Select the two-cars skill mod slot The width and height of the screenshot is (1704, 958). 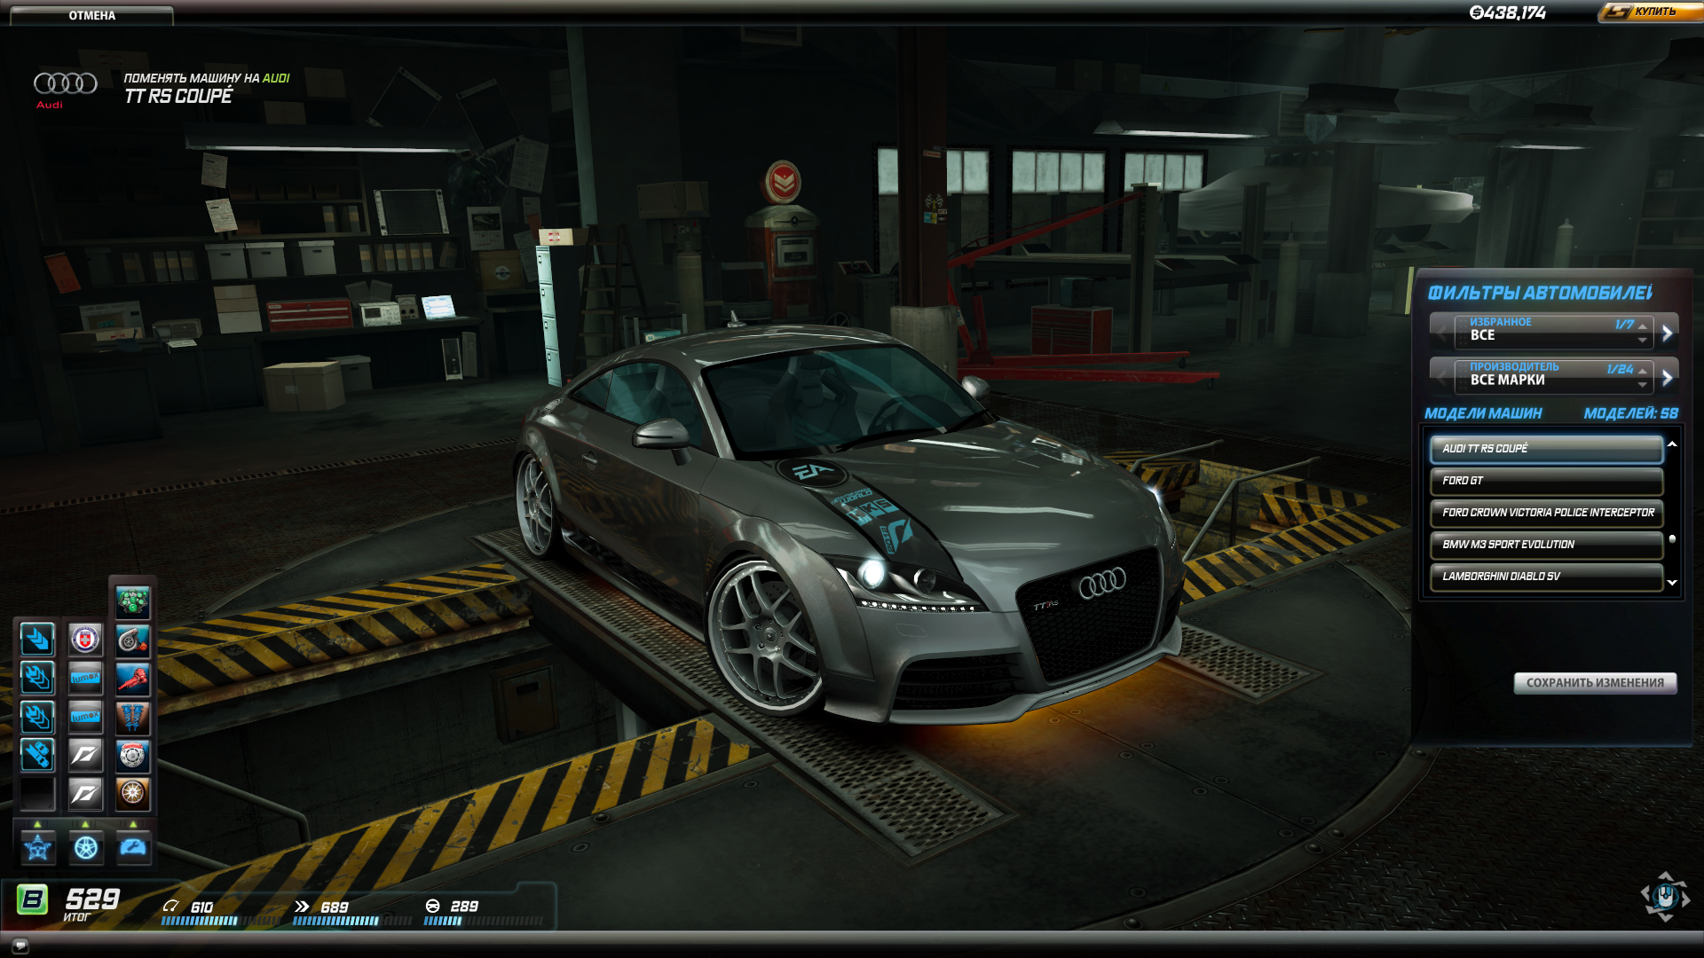point(37,755)
